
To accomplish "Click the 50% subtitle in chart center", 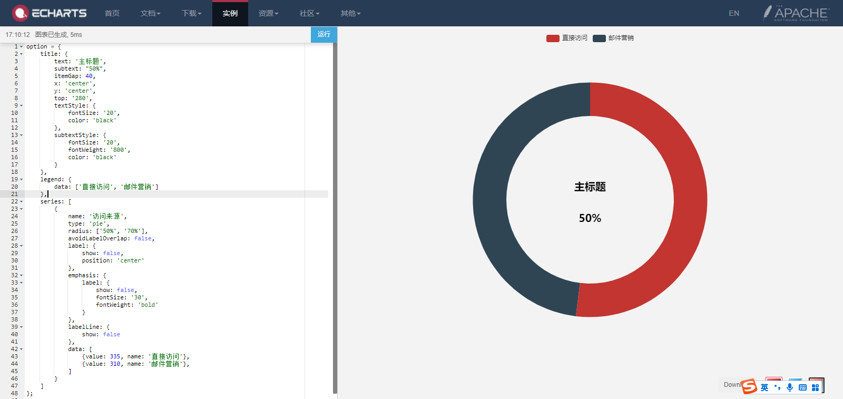I will (590, 218).
